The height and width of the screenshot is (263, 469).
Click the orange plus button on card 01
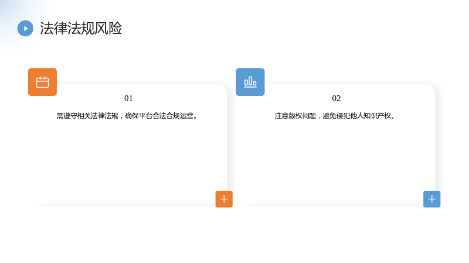coord(224,199)
